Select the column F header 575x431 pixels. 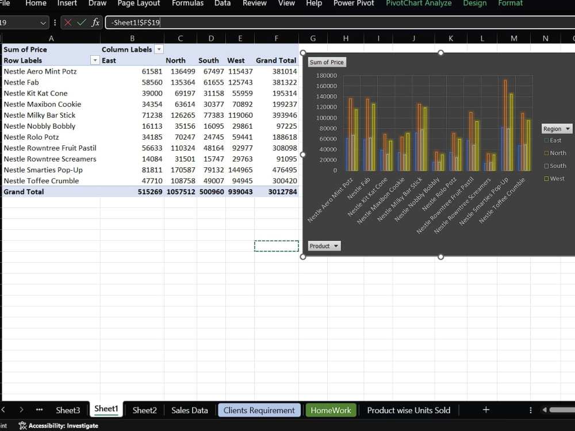(x=276, y=38)
